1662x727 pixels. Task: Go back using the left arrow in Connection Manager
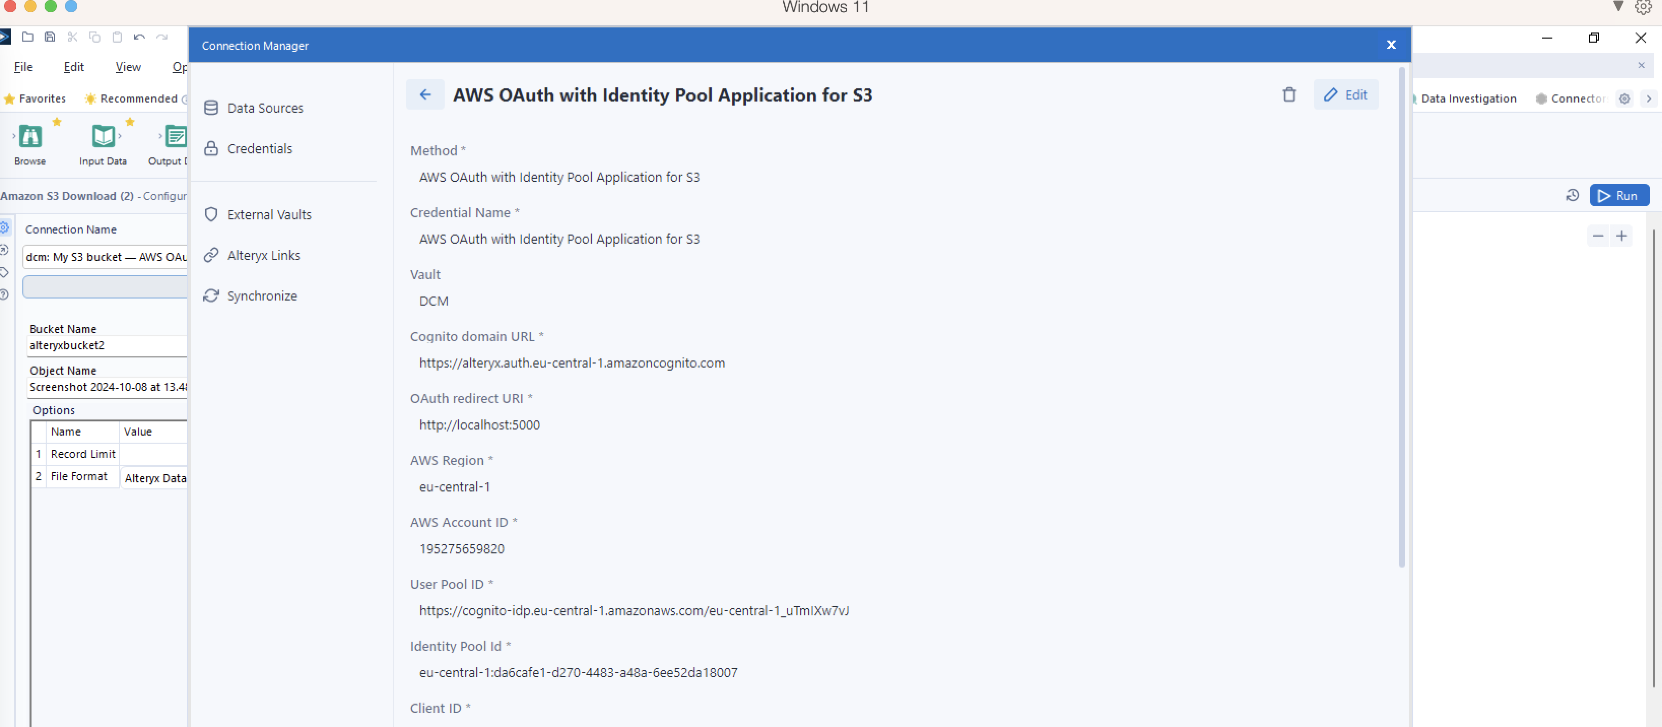(425, 94)
